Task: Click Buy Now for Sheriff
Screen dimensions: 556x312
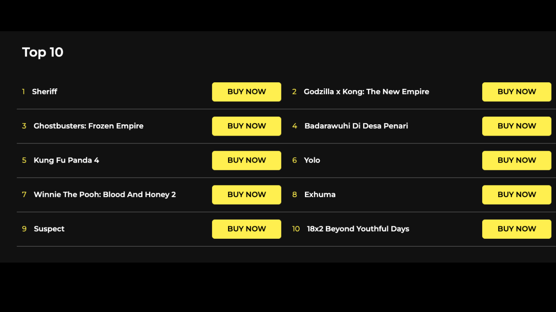Action: click(246, 92)
